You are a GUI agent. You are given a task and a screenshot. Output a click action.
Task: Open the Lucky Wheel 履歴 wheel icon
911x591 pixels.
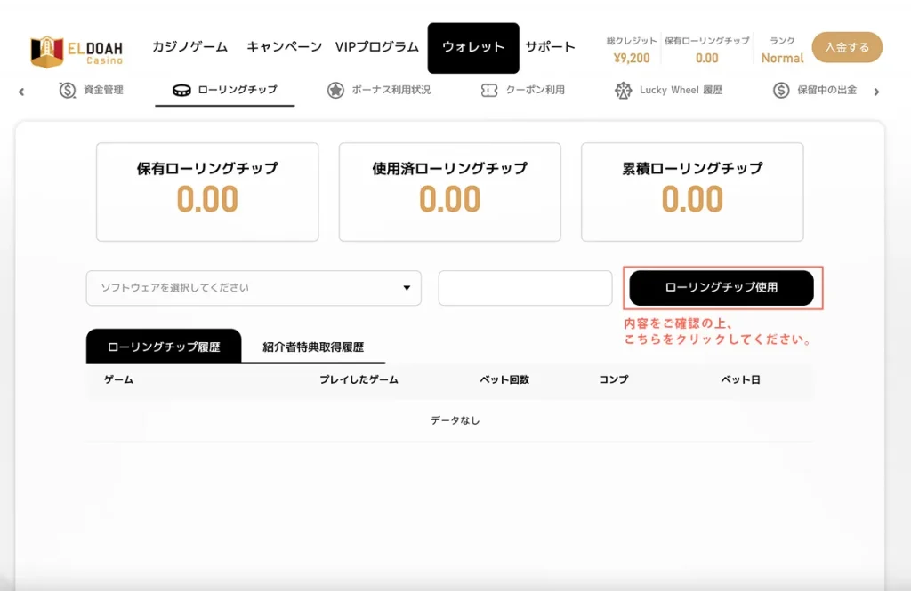point(623,91)
